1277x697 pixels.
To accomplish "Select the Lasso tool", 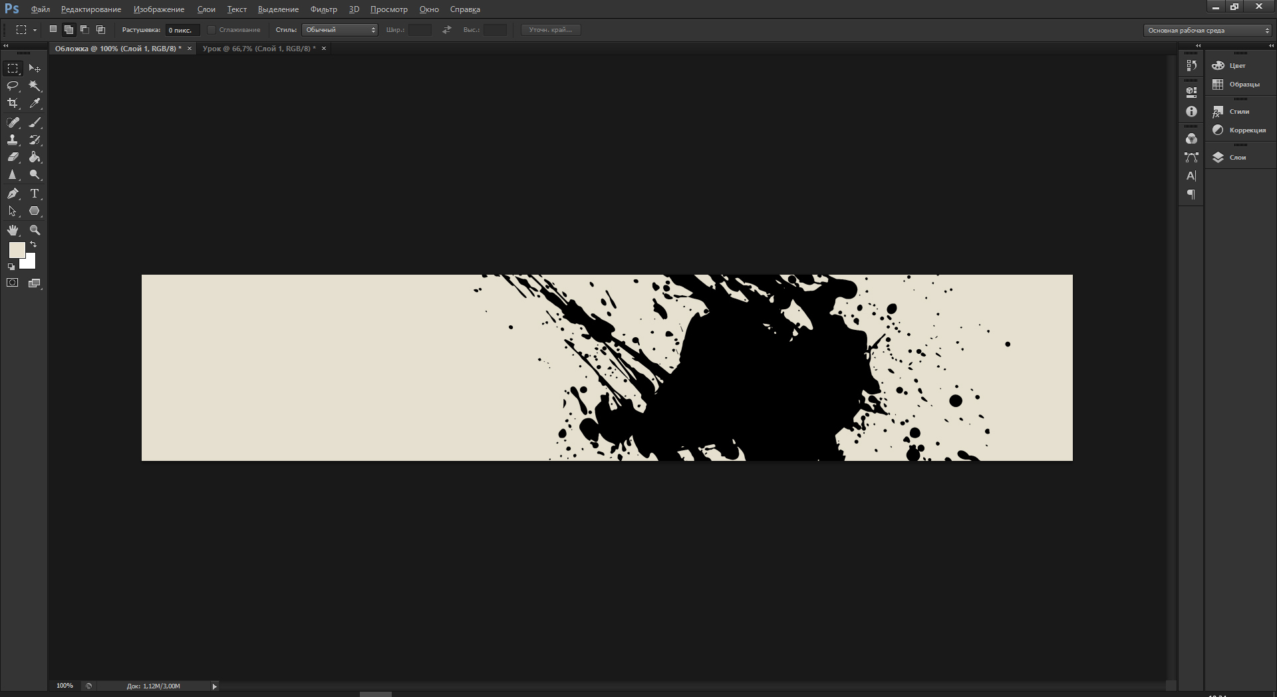I will [x=13, y=86].
